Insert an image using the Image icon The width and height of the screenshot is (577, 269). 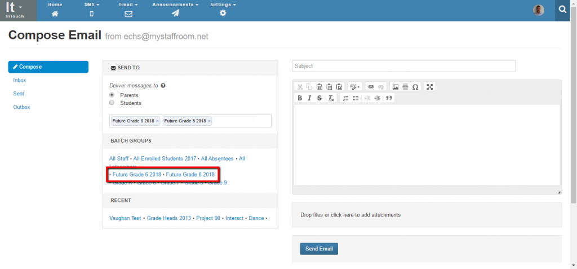coord(396,87)
